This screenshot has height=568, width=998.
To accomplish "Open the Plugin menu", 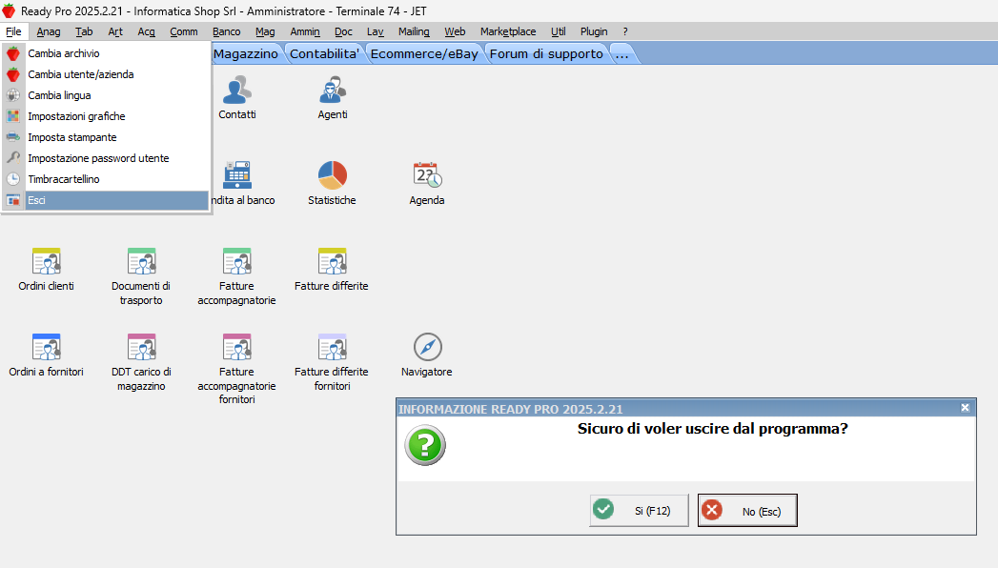I will [594, 31].
